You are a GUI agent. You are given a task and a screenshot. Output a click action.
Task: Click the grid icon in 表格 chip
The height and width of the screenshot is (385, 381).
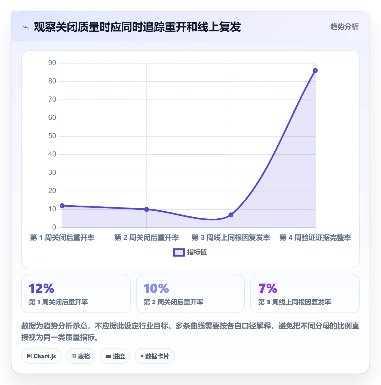pyautogui.click(x=74, y=356)
